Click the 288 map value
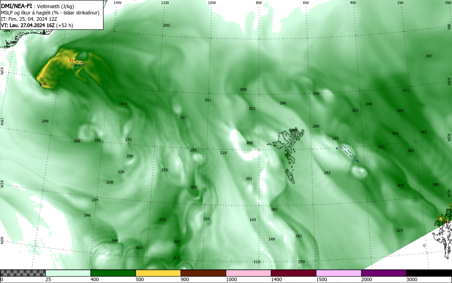The image size is (452, 283). 77,141
